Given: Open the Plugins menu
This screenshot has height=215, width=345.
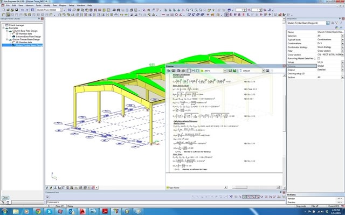Looking at the screenshot, I should 63,5.
